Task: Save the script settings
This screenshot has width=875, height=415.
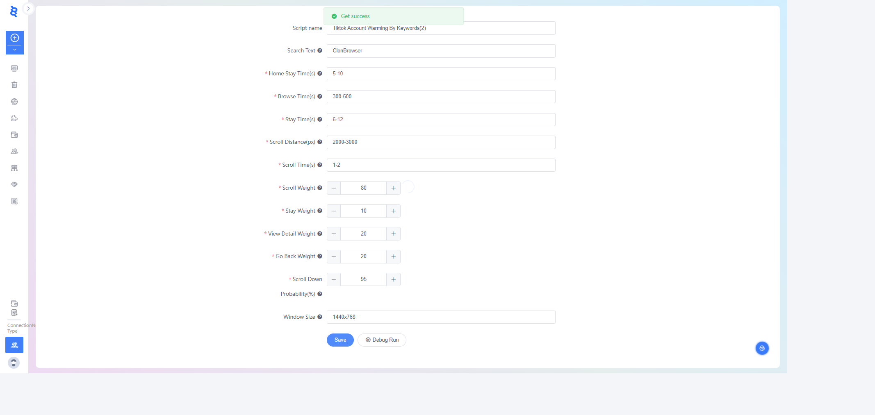Action: (340, 340)
